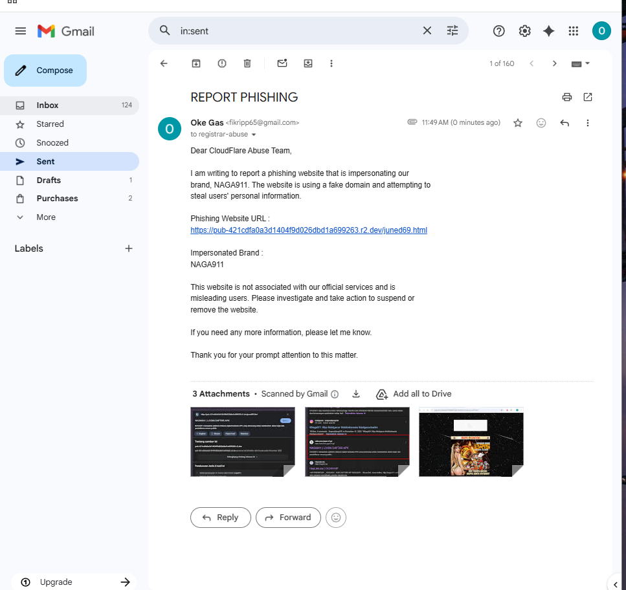Expand recipient details arrow
The width and height of the screenshot is (626, 590).
click(x=254, y=135)
